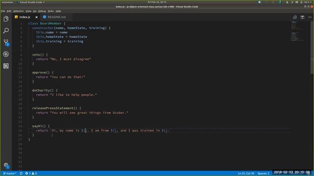
Task: Open the Help menu
Action: 58,11
